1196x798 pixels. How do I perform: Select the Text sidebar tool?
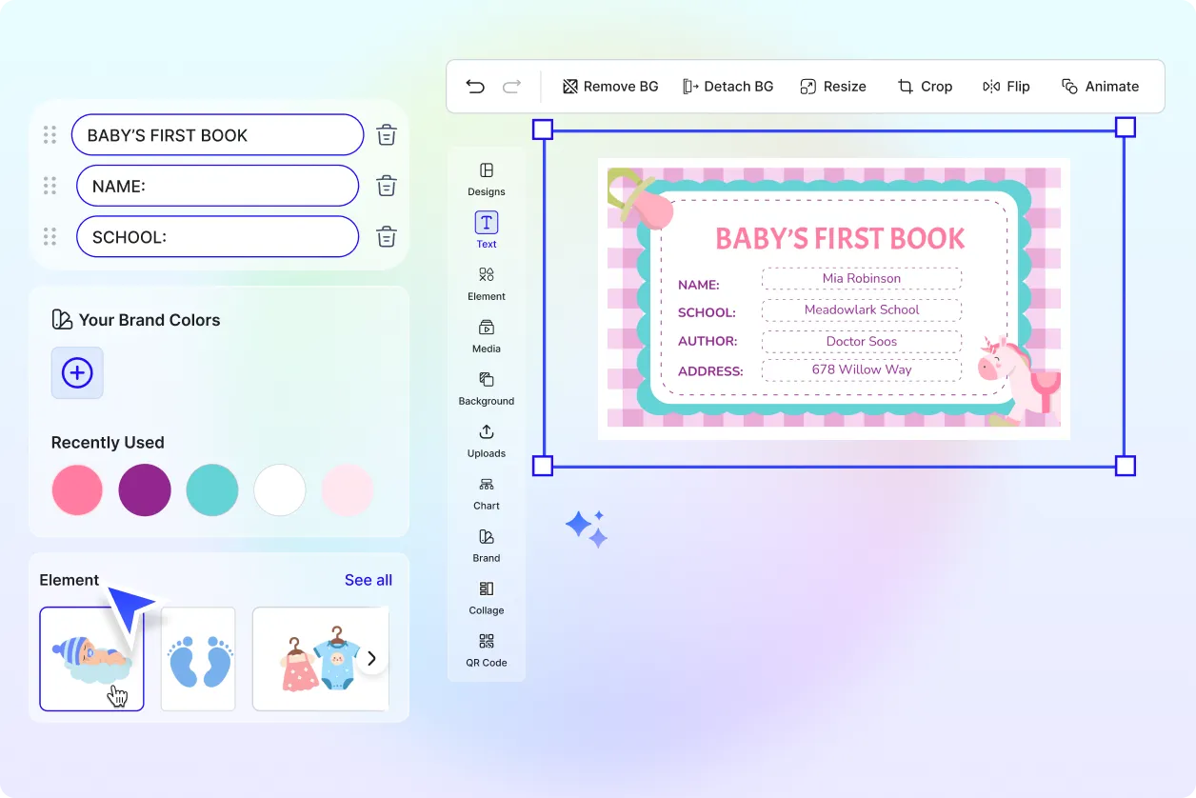coord(487,230)
